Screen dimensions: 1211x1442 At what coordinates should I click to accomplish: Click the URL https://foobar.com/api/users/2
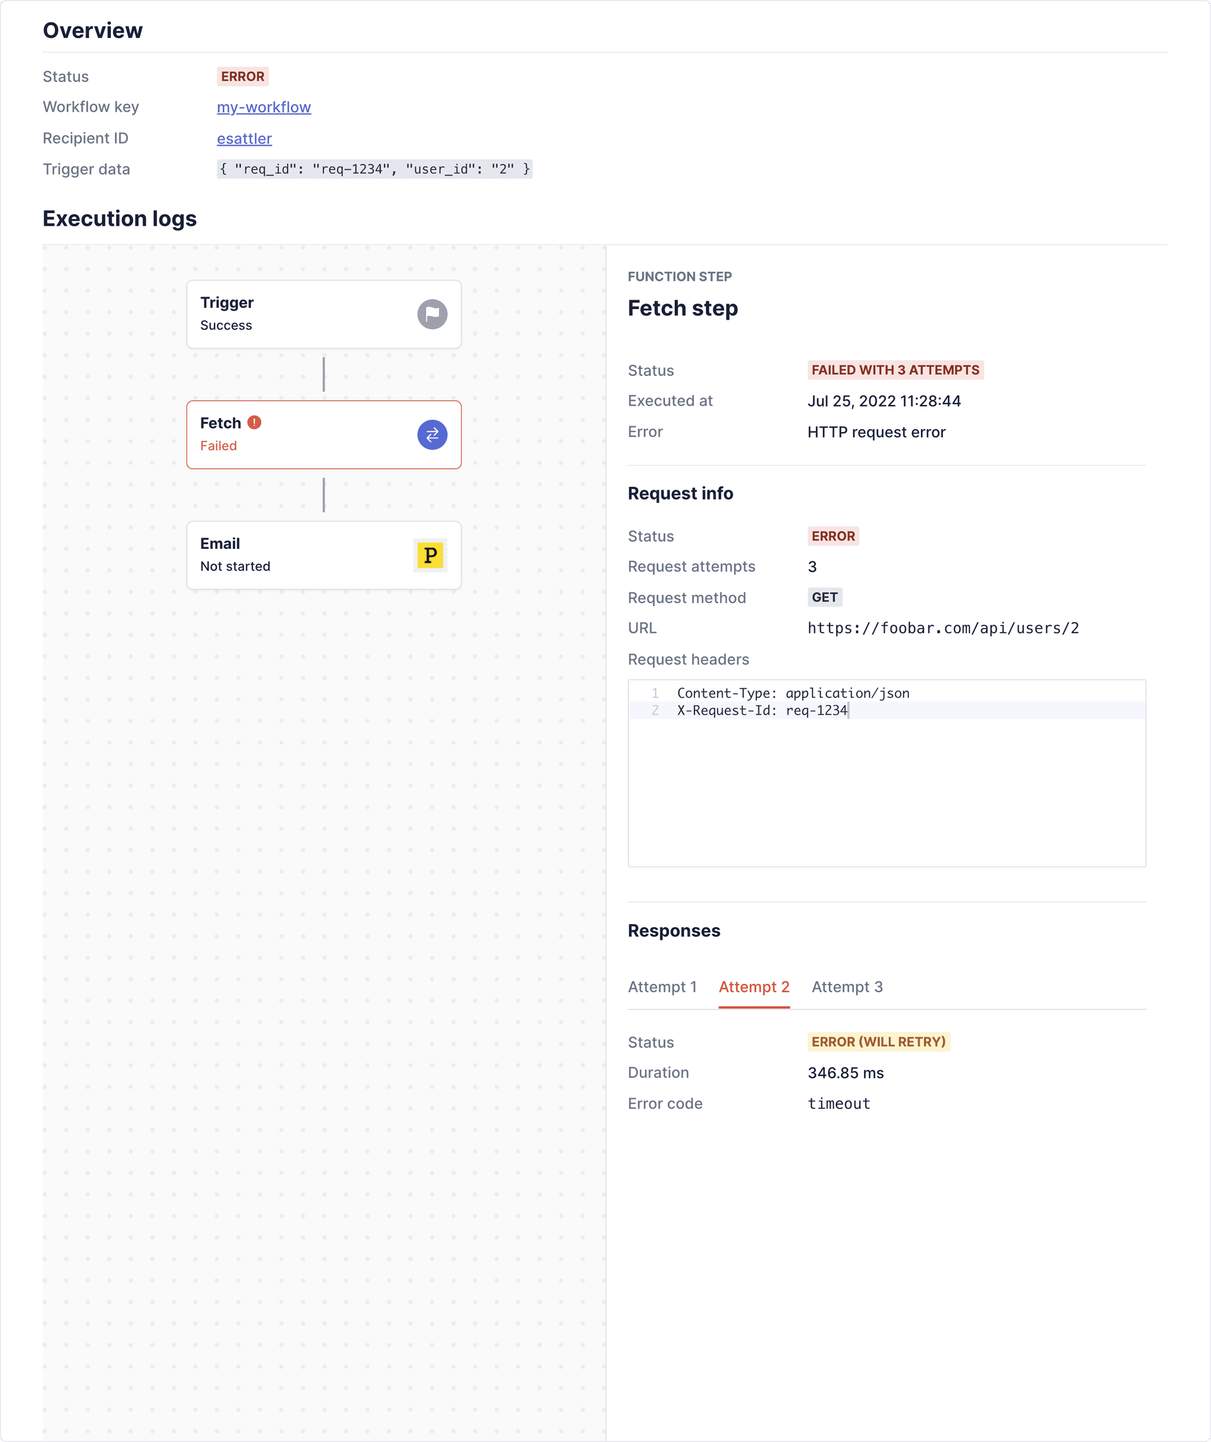point(944,628)
